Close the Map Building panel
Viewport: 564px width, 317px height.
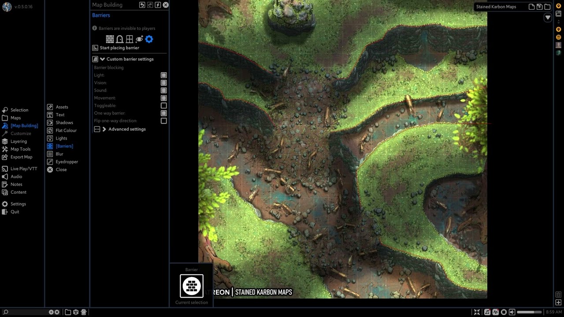point(166,5)
